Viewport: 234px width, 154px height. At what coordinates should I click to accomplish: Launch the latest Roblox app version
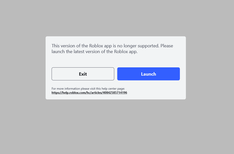149,74
